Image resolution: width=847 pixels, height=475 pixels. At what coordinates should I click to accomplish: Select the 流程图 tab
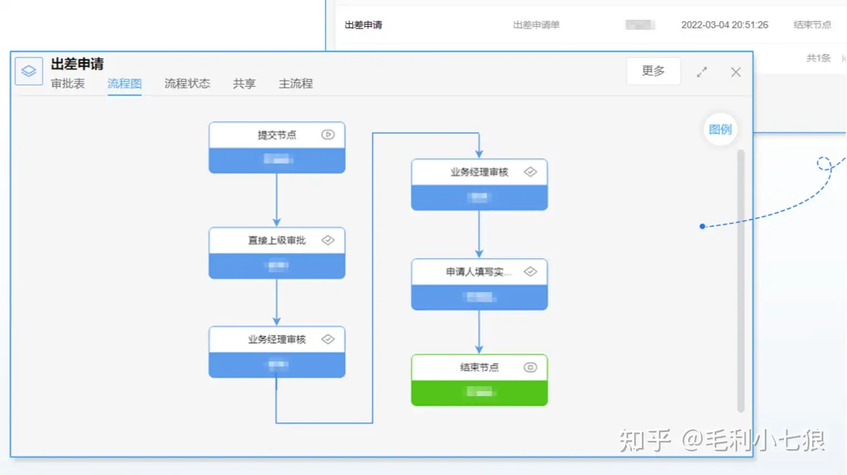124,83
